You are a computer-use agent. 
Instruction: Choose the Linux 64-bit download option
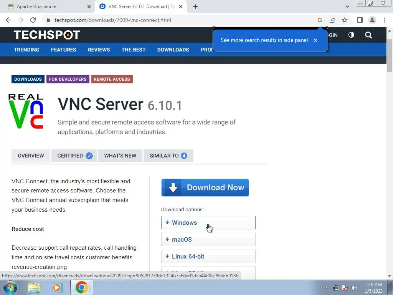click(x=208, y=256)
